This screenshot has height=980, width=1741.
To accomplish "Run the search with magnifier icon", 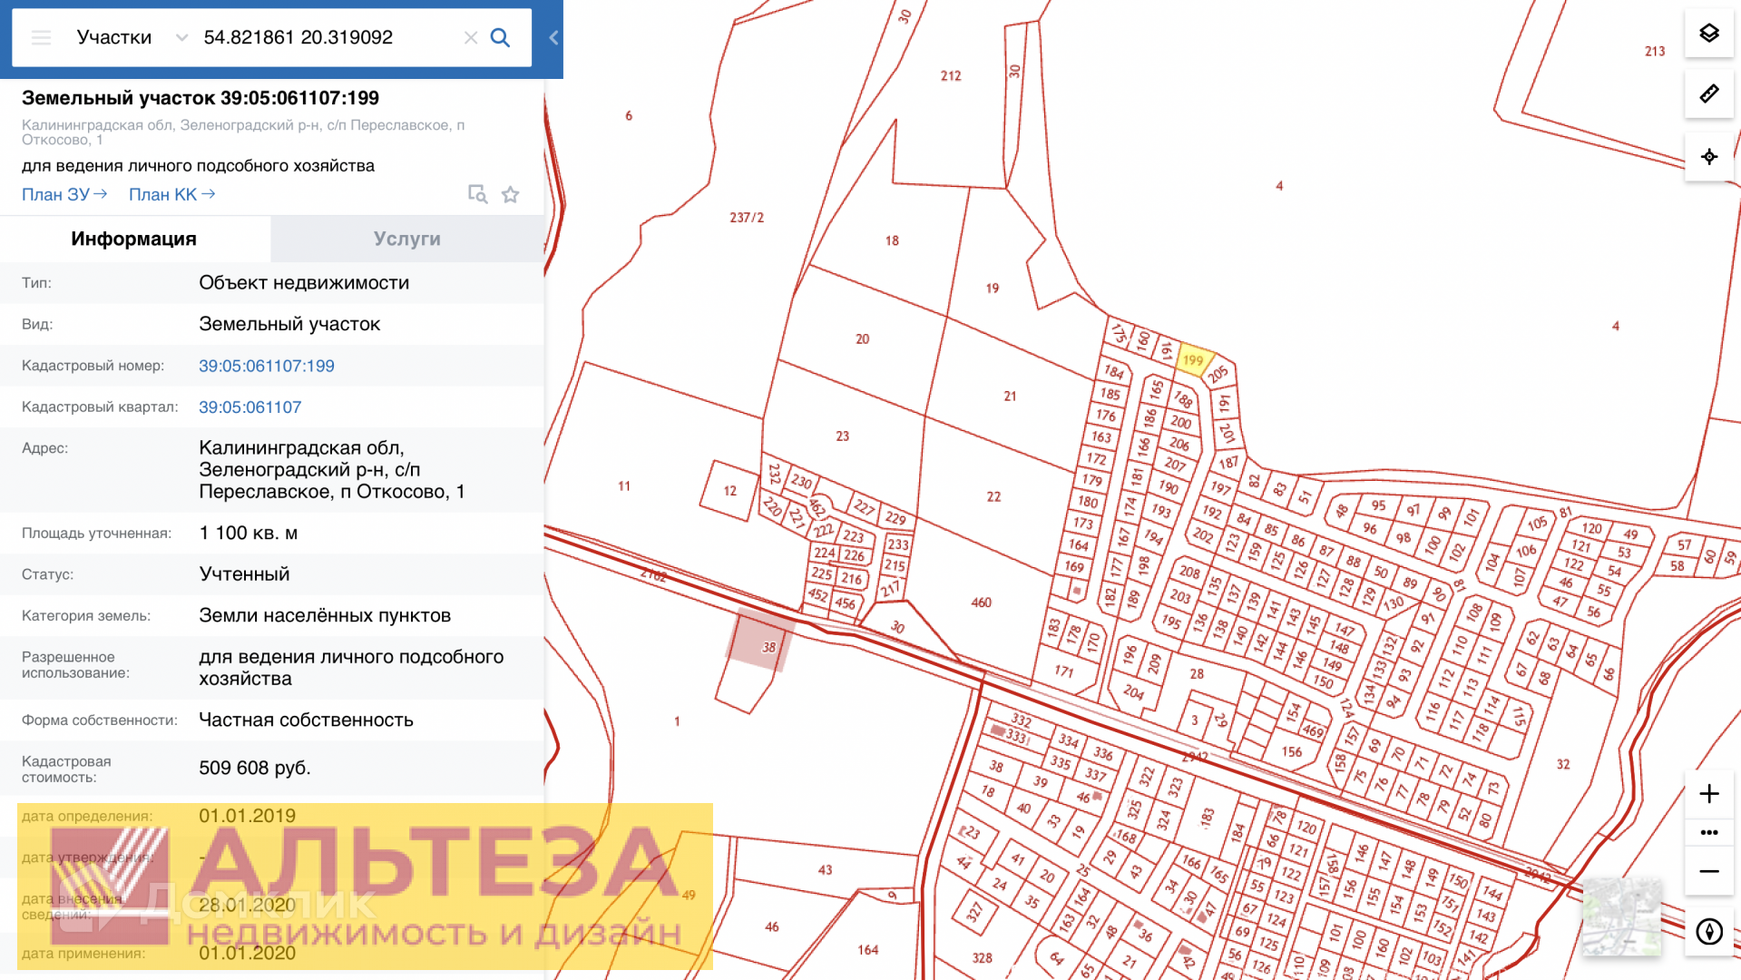I will [x=500, y=37].
